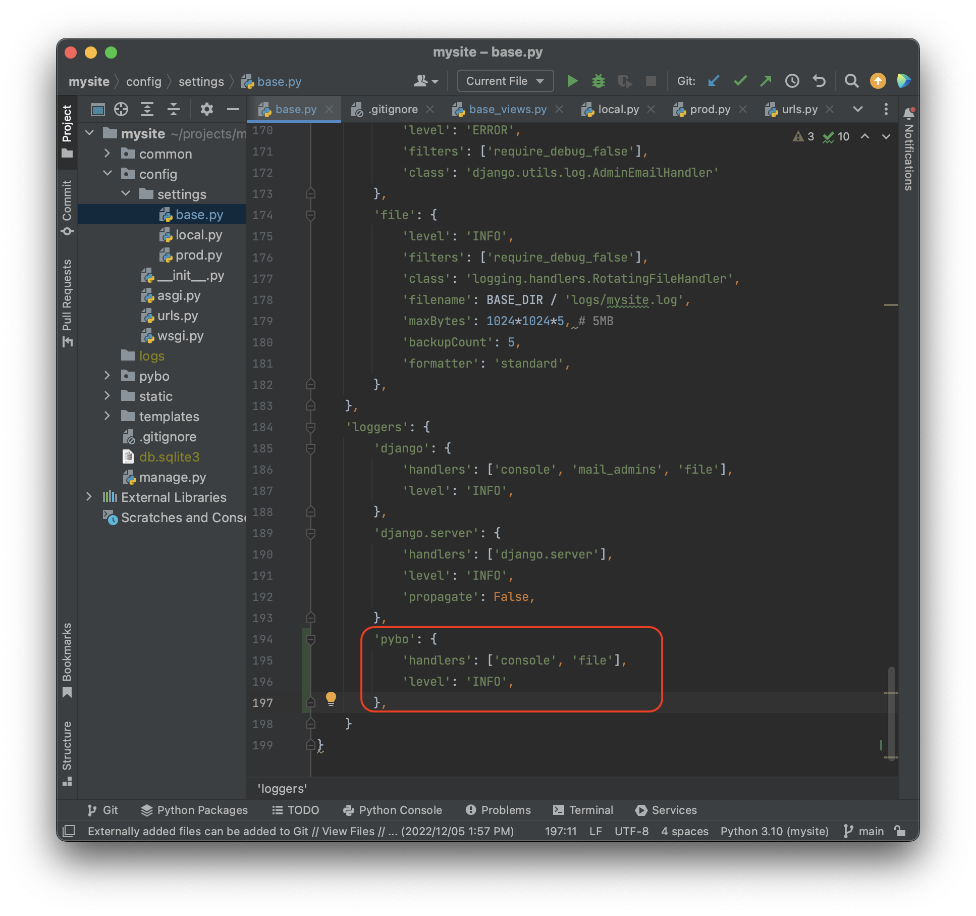Click the green Run button
This screenshot has width=976, height=916.
point(572,81)
